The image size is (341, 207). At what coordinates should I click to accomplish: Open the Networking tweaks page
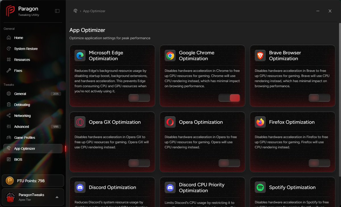(33, 116)
